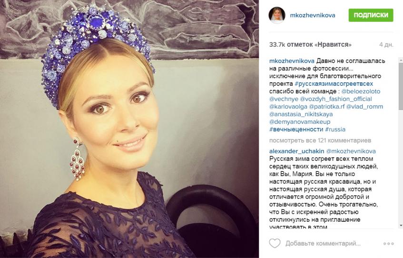403x258 pixels.
Task: Open mkozhevnikova profile avatar
Action: [277, 15]
